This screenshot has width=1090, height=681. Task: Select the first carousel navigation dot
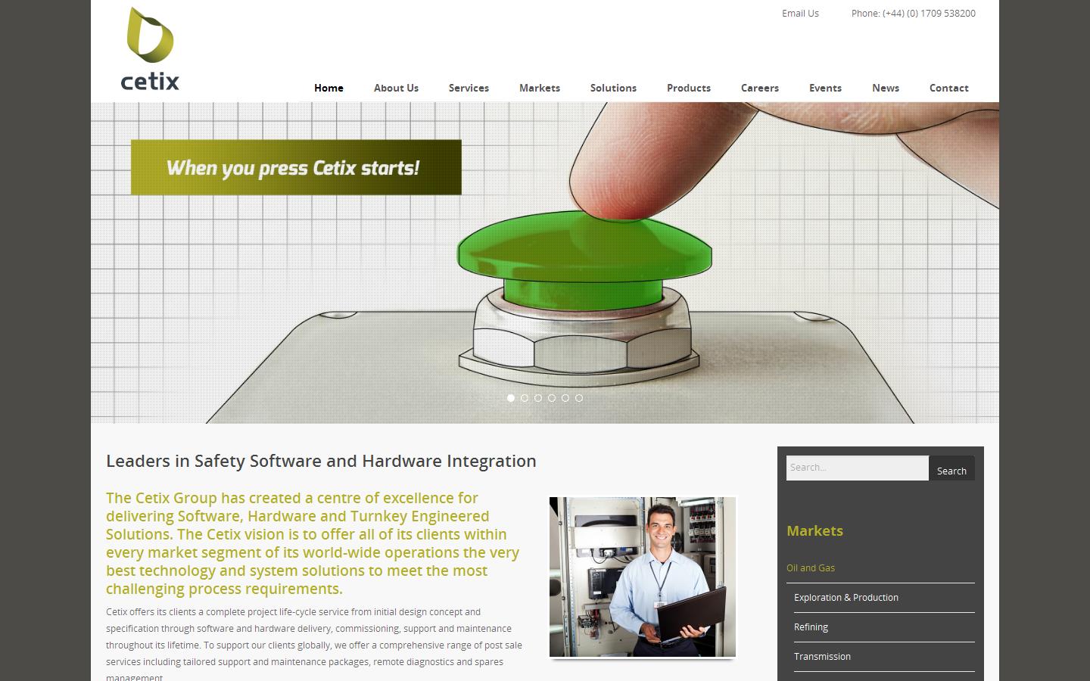tap(511, 398)
